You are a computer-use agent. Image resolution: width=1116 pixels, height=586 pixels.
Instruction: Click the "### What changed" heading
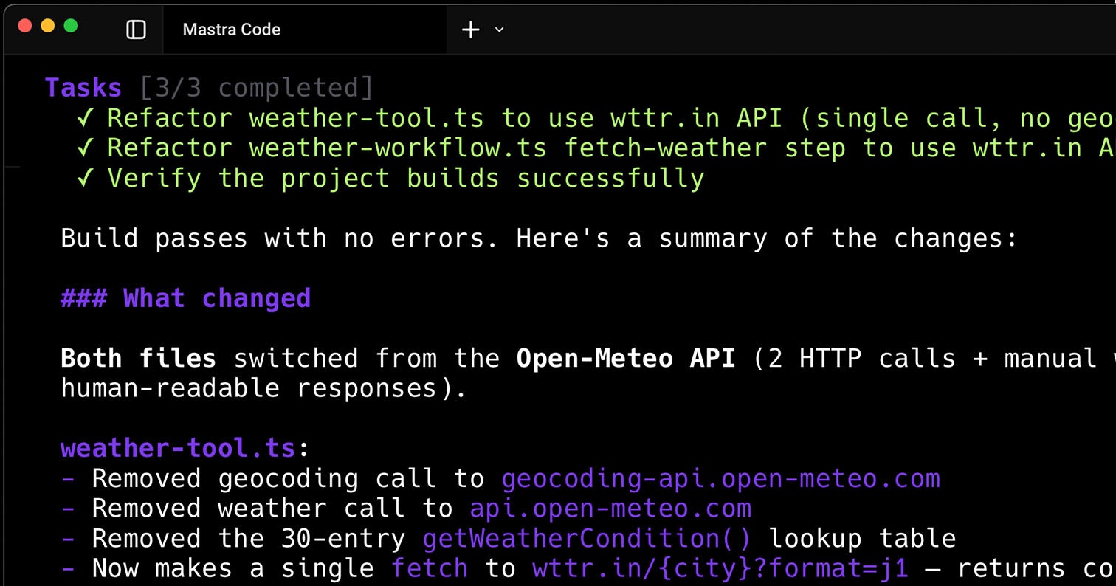pyautogui.click(x=185, y=297)
